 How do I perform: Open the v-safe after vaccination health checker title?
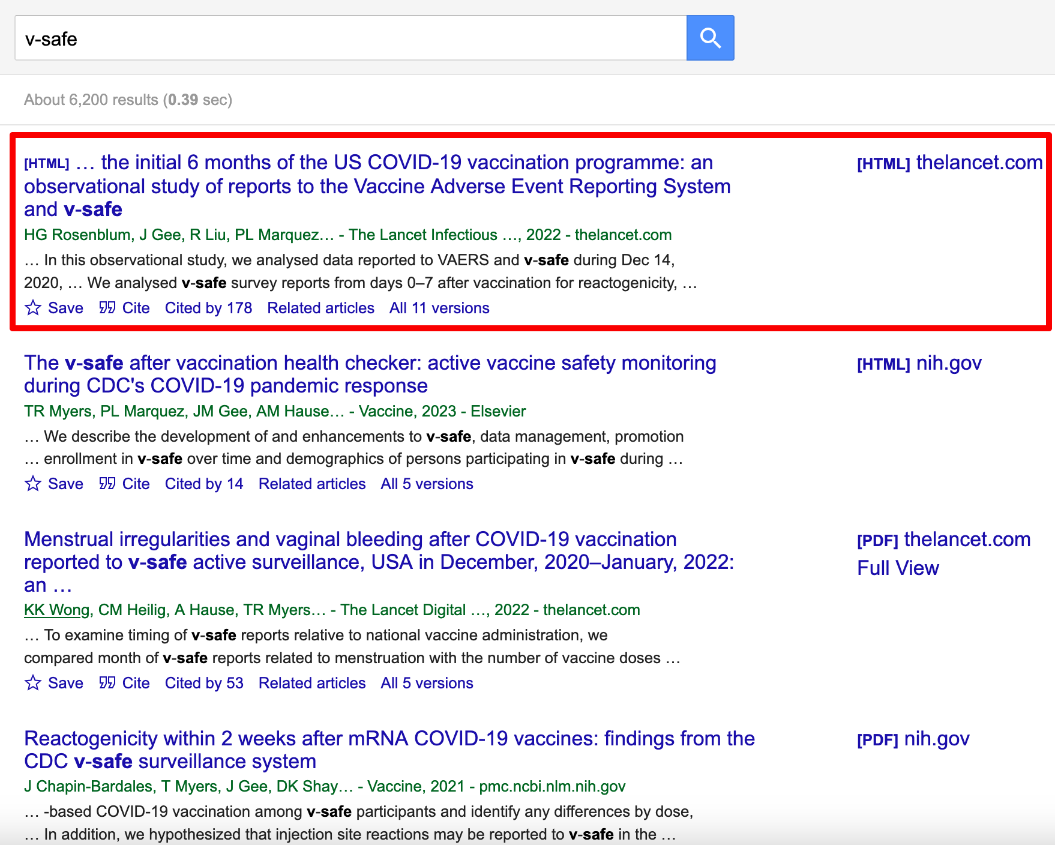click(x=370, y=374)
